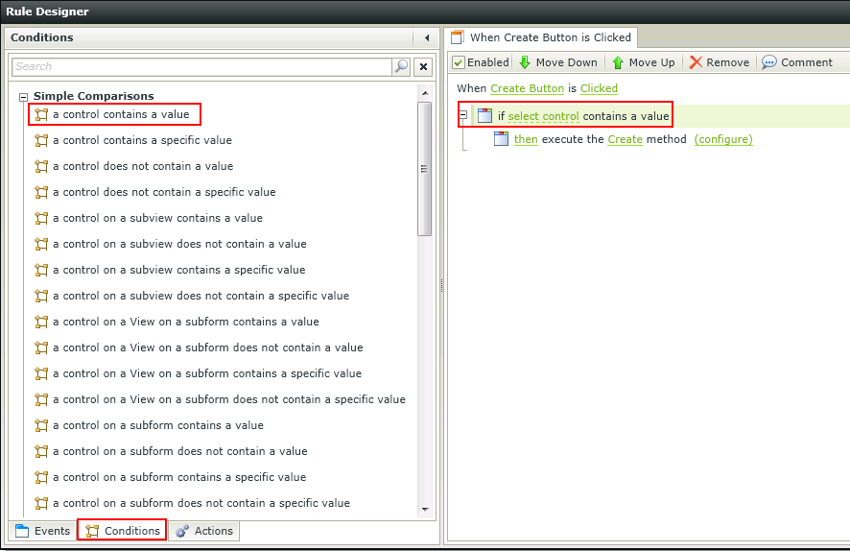Viewport: 850px width, 551px height.
Task: Click the scroll down arrow in conditions list
Action: click(x=425, y=509)
